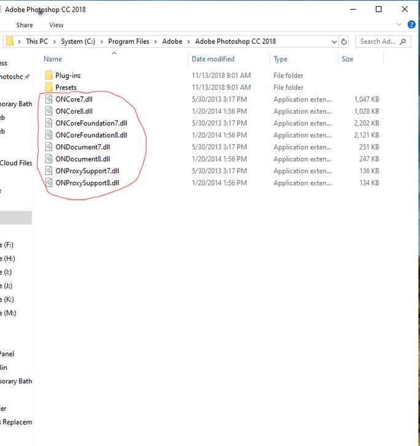Sort by Type column header
420x446 pixels.
(281, 59)
